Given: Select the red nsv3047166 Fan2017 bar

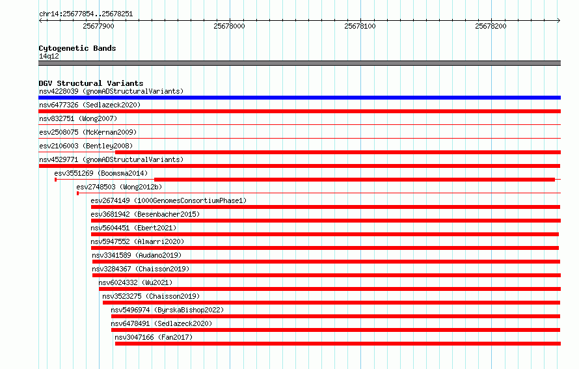Looking at the screenshot, I should click(x=338, y=344).
